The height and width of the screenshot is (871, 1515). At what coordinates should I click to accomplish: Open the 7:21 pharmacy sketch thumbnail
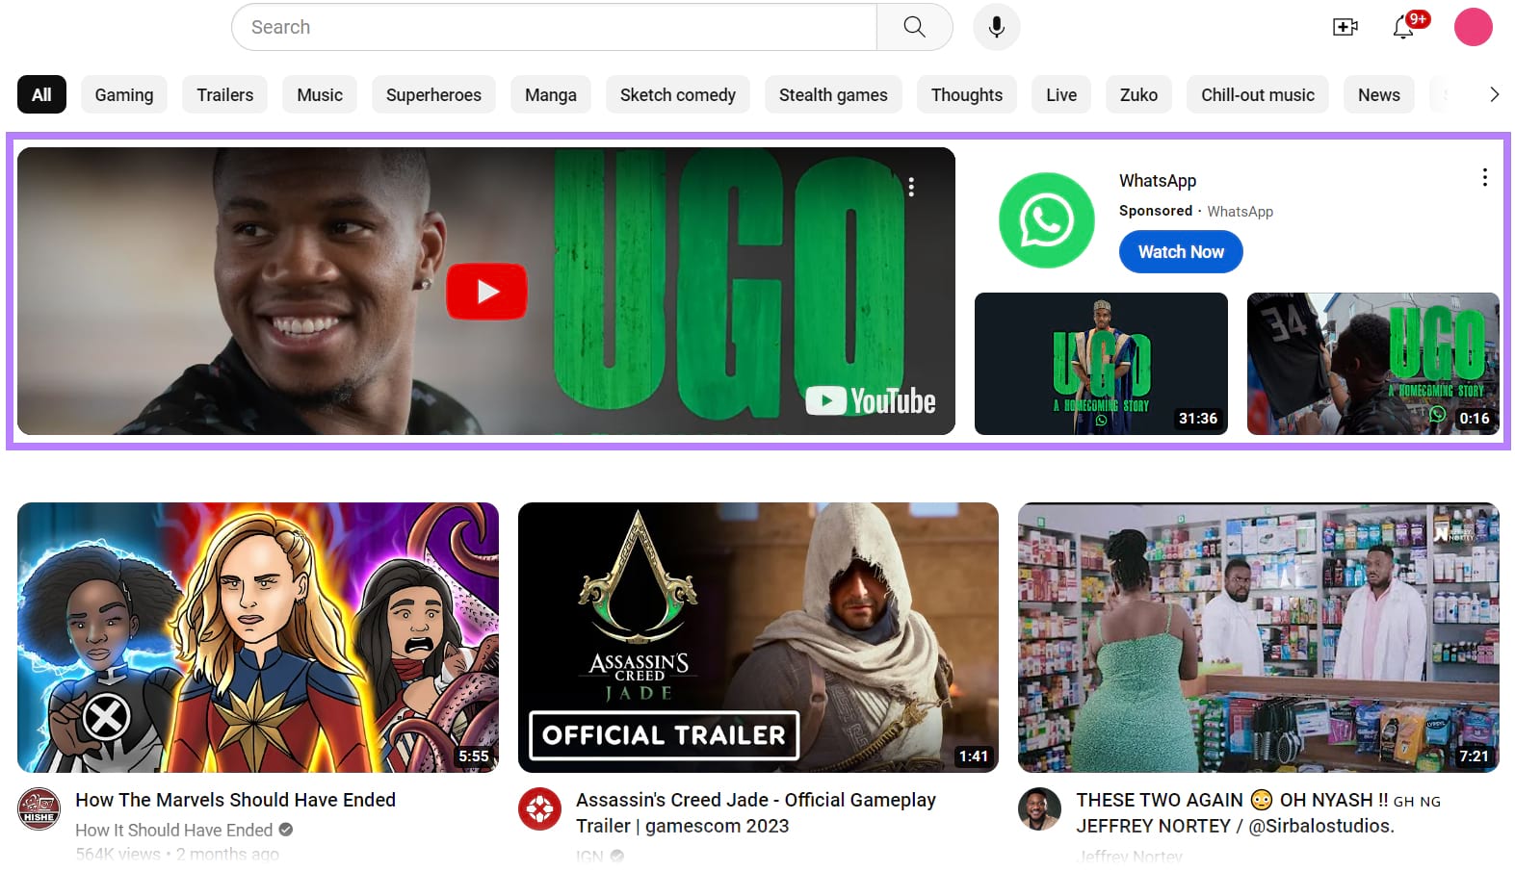1258,637
